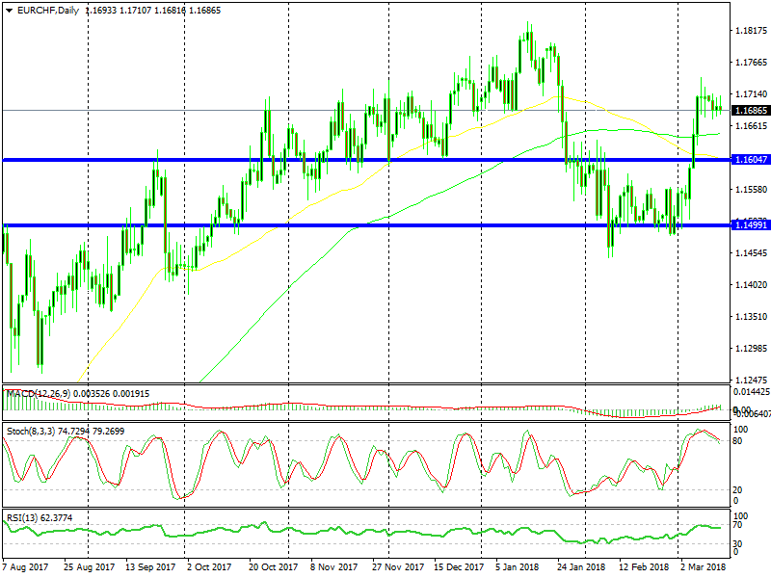Select the RSI scale value 70
The image size is (771, 578).
(737, 525)
